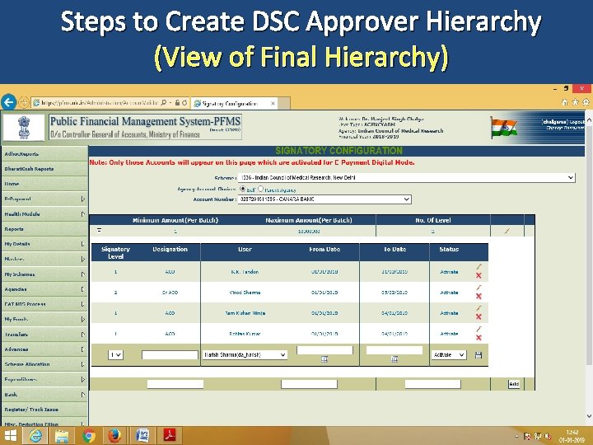Refresh the page from the address bar
The image size is (593, 445).
tap(184, 102)
